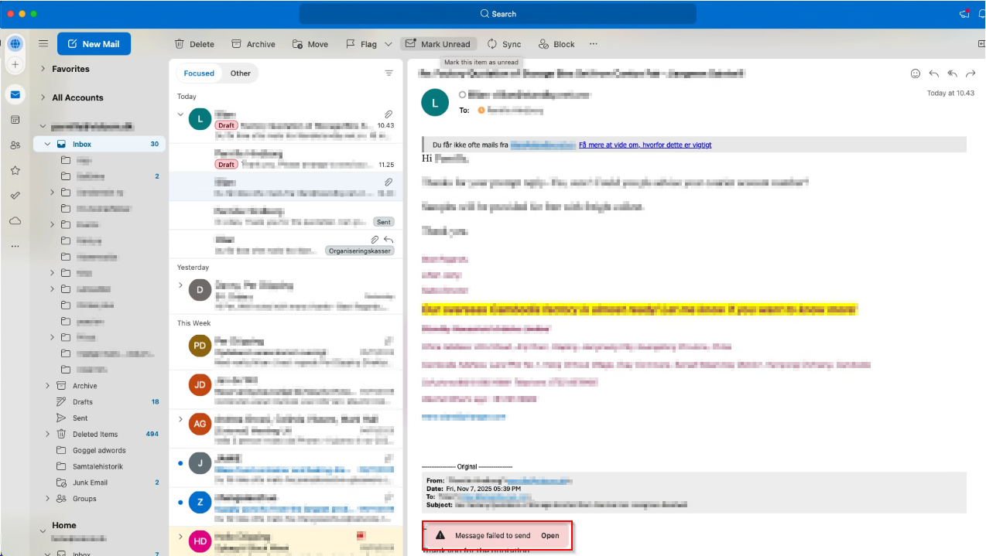The width and height of the screenshot is (986, 556).
Task: Open the OneDrive cloud icon
Action: tap(15, 220)
